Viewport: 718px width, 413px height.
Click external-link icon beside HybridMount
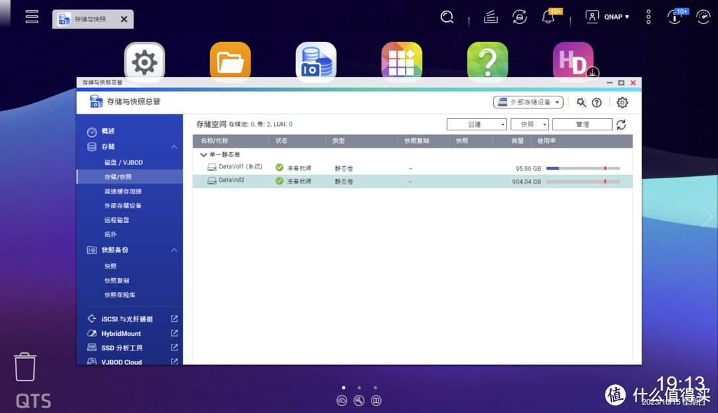174,333
